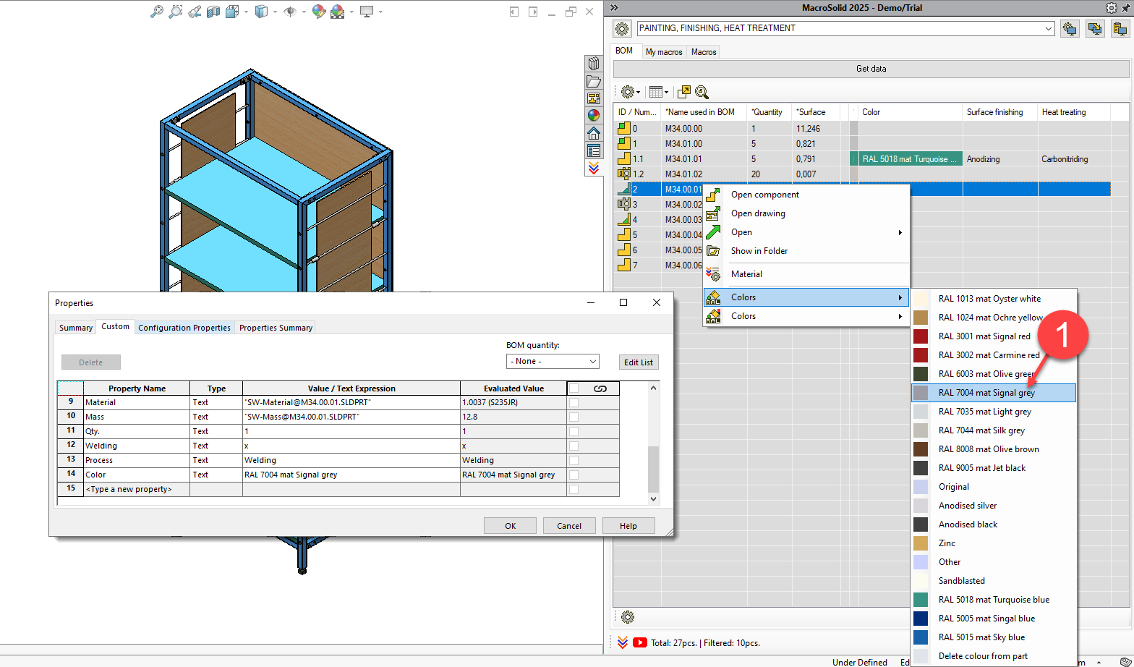Image resolution: width=1134 pixels, height=667 pixels.
Task: Click the Previous View icon
Action: (195, 12)
